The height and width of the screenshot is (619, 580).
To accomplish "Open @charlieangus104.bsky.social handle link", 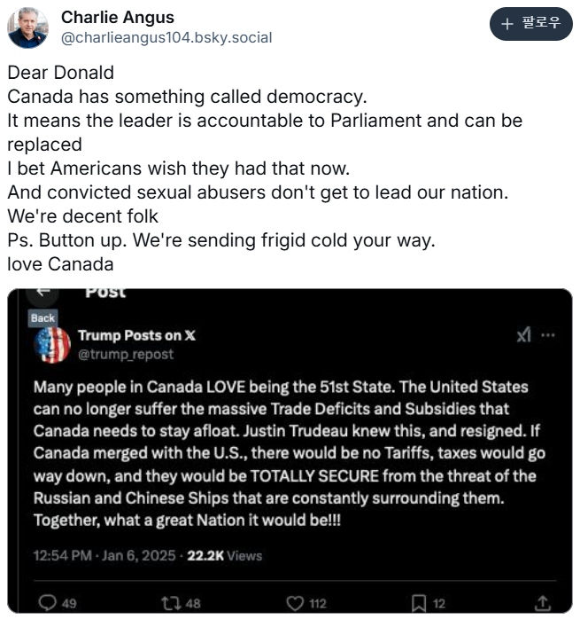I will coord(166,37).
